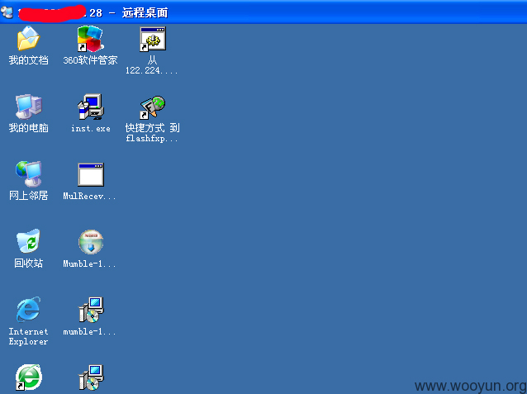Open the 网上邻居 network icon
The image size is (527, 394).
tap(29, 174)
